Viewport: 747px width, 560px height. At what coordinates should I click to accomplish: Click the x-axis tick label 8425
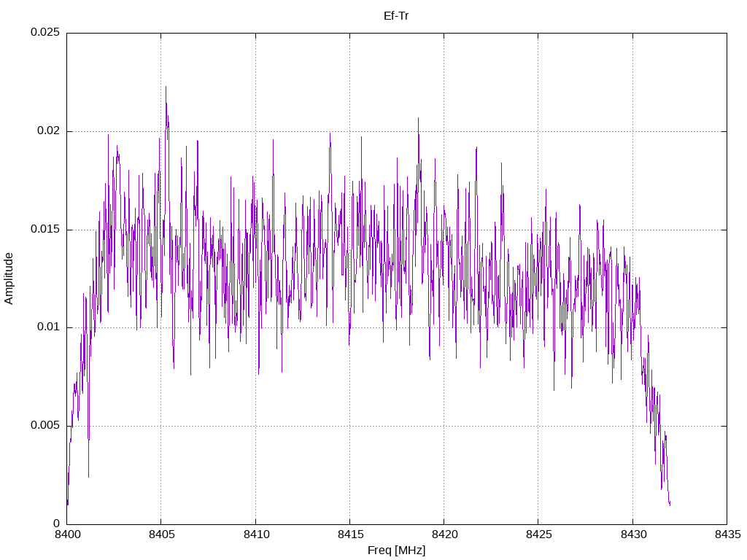click(539, 534)
